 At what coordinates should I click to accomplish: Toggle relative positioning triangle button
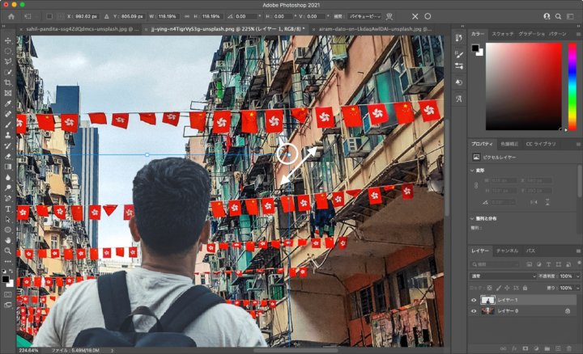pyautogui.click(x=107, y=16)
